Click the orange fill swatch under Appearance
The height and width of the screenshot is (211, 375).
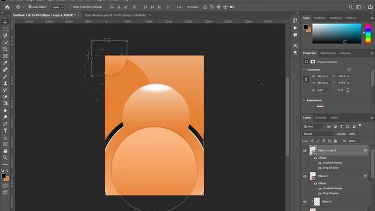click(320, 107)
